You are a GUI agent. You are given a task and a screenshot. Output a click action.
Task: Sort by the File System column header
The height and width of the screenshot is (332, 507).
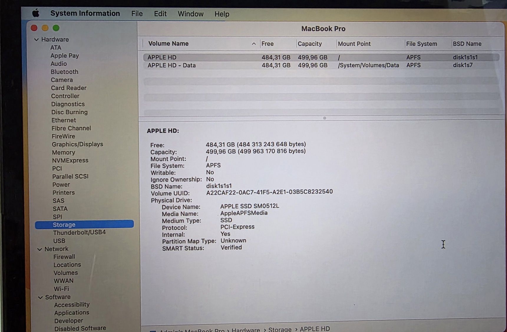coord(428,44)
